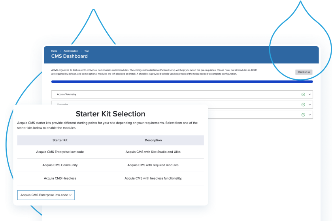Click the Starter Kit Selection heading
This screenshot has width=332, height=221.
pyautogui.click(x=111, y=114)
